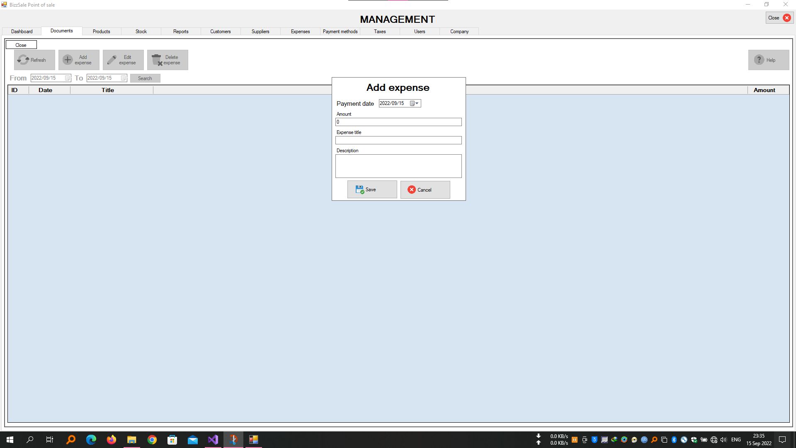796x448 pixels.
Task: Click the Delete expense trash icon
Action: [156, 60]
